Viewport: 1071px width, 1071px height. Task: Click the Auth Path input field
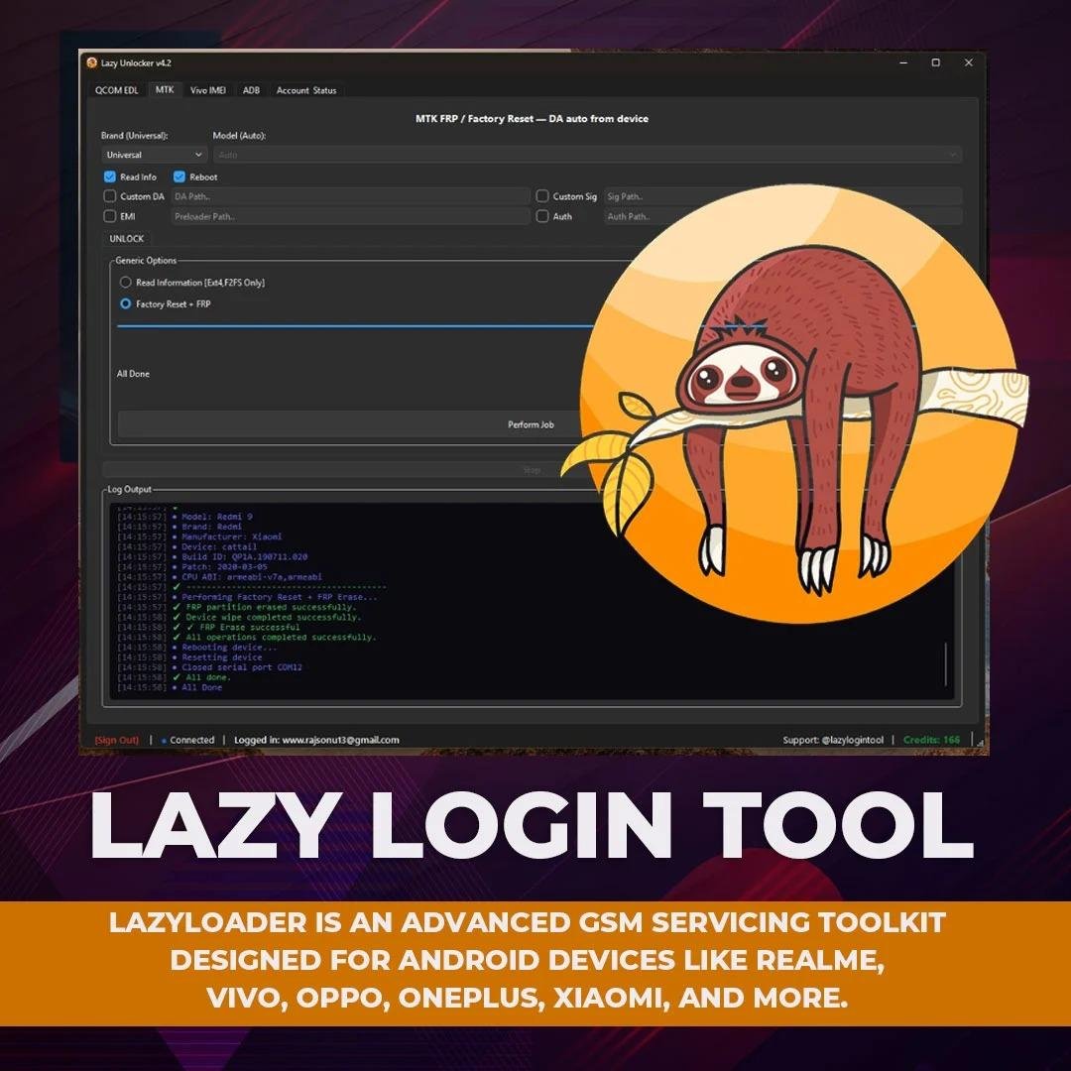click(x=783, y=216)
